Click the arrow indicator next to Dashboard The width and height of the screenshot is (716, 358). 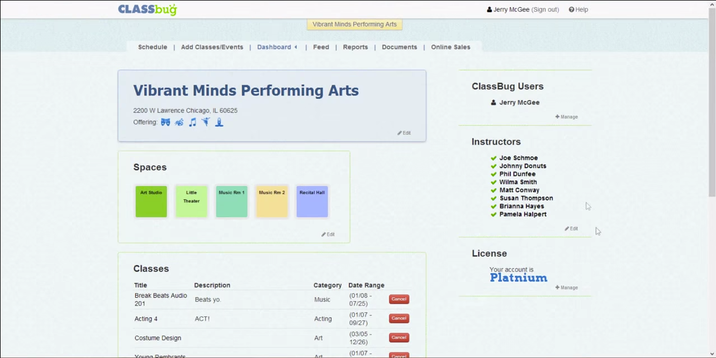click(x=296, y=47)
